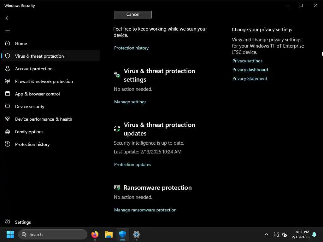
Task: Open App & browser control section
Action: pyautogui.click(x=50, y=94)
